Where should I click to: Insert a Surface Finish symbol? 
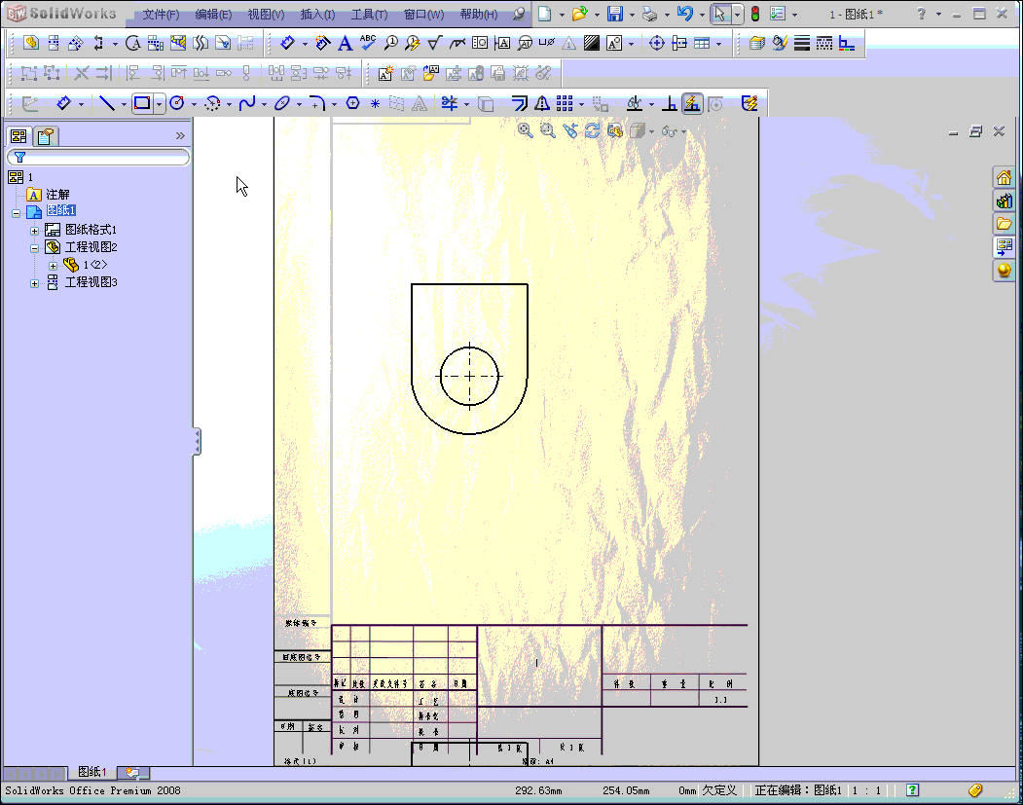pos(434,43)
